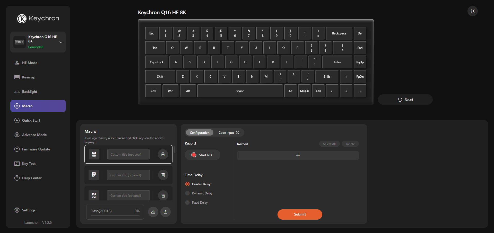This screenshot has height=233, width=494.
Task: Click the up arrow key on keymap
Action: coord(346,76)
